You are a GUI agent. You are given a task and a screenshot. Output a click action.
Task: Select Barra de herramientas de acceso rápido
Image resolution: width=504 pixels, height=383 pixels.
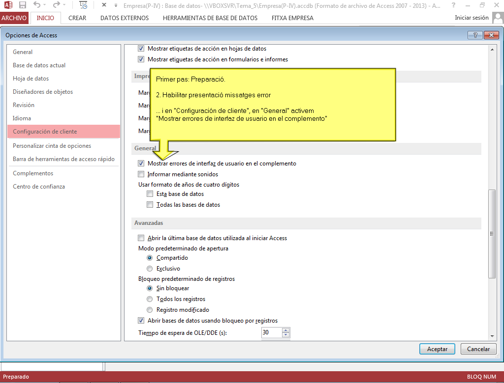pos(63,159)
